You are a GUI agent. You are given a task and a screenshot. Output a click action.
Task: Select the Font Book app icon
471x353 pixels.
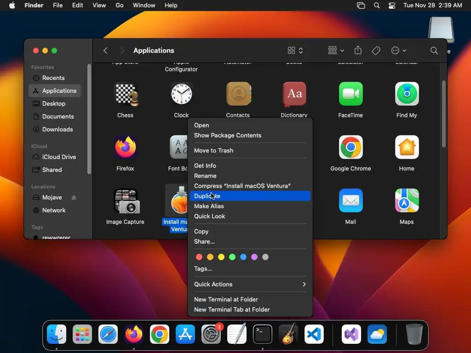(x=179, y=147)
